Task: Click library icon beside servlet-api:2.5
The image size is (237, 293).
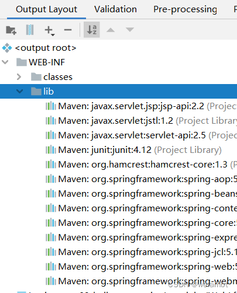Action: click(x=51, y=135)
